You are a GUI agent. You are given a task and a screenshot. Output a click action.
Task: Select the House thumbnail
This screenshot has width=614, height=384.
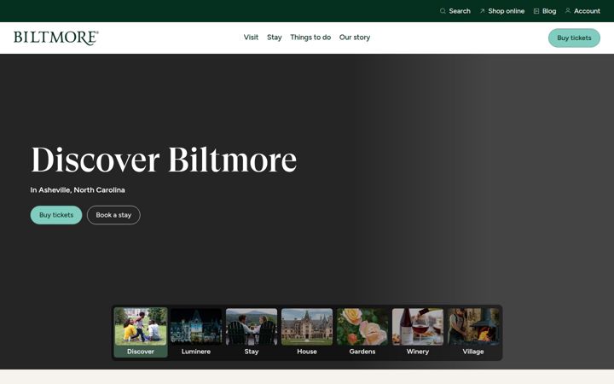point(307,332)
